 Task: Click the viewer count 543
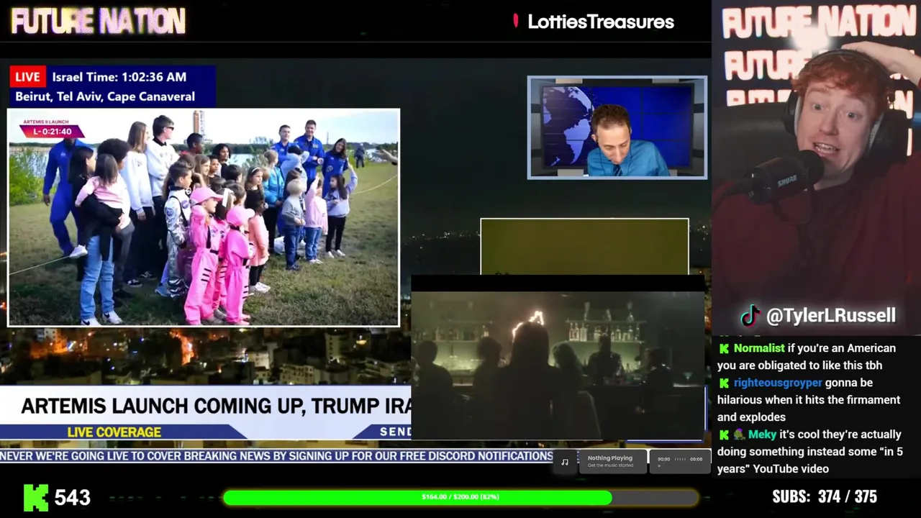pos(73,497)
